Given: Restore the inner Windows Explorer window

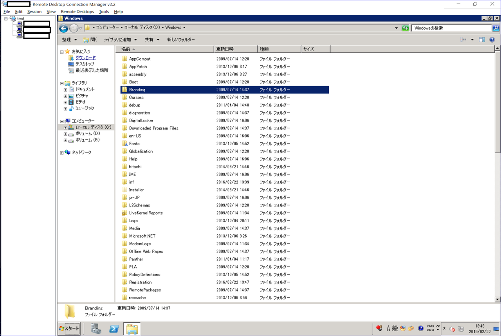Looking at the screenshot, I should click(x=490, y=18).
